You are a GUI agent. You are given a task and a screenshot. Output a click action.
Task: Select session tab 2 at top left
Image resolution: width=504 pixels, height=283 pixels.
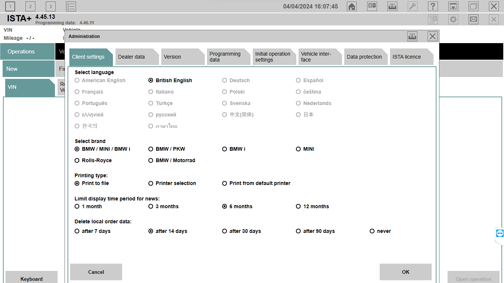point(30,6)
